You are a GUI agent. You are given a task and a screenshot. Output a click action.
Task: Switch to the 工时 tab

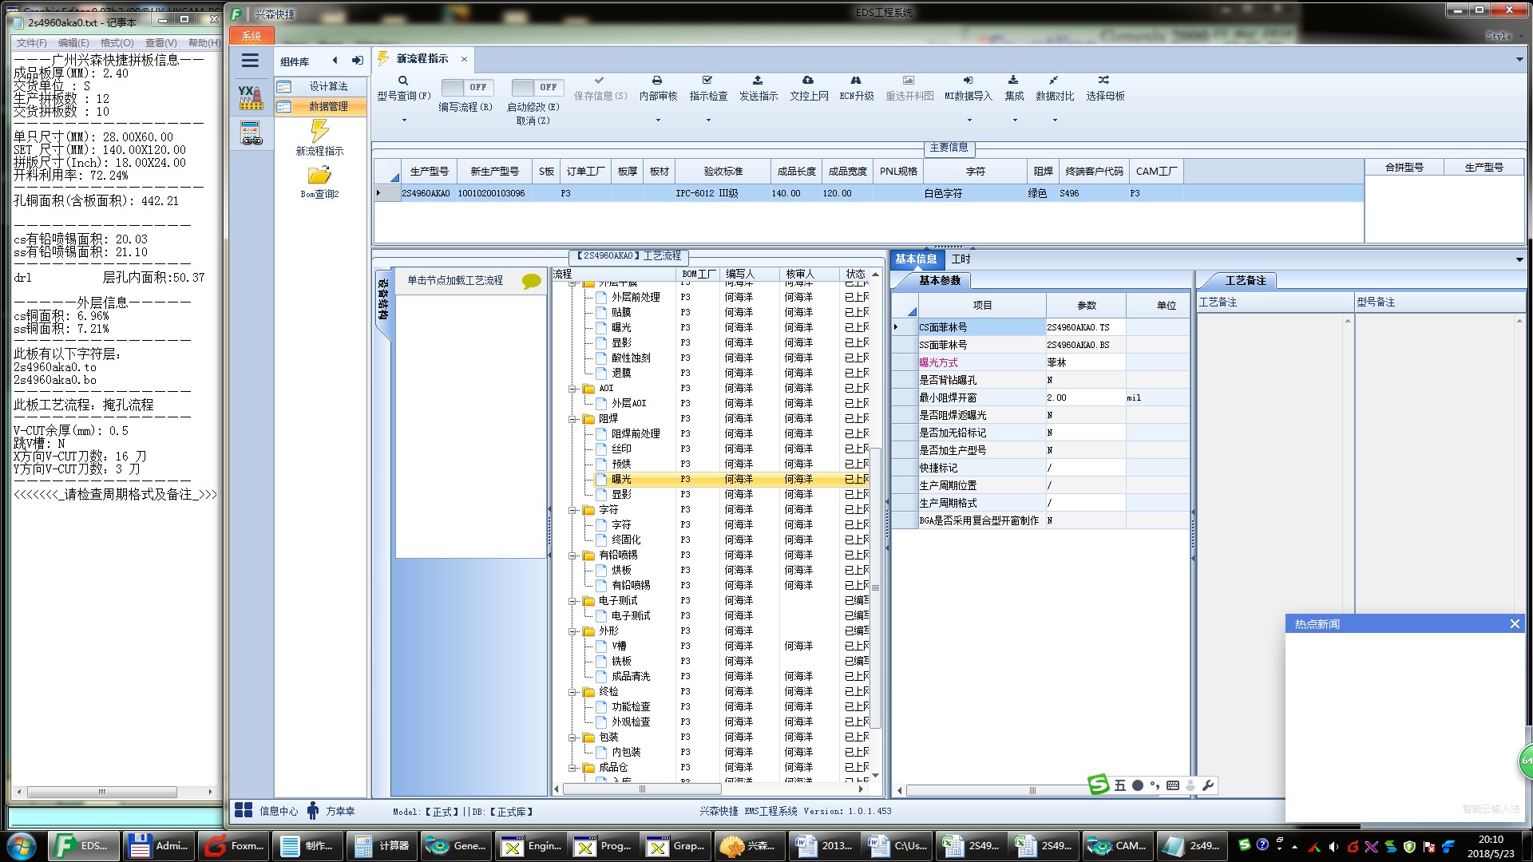pos(961,259)
